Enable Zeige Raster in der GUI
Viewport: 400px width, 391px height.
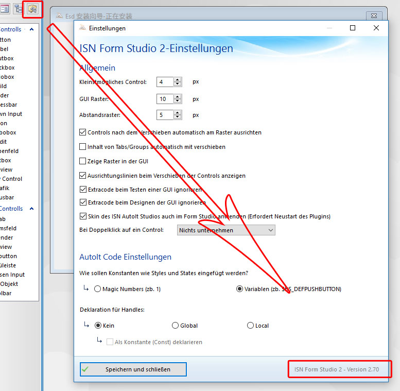click(x=83, y=161)
